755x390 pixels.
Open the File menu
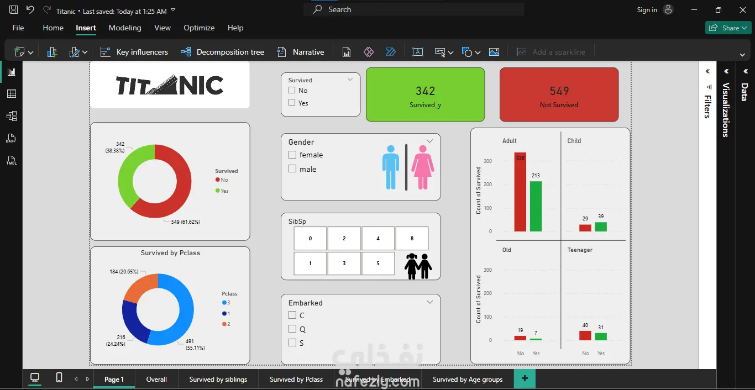18,28
